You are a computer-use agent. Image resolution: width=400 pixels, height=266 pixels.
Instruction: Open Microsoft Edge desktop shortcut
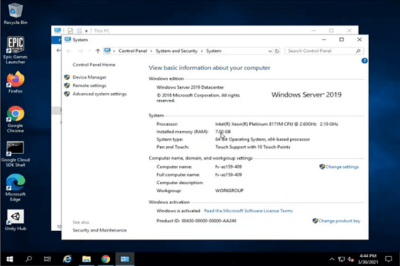click(x=15, y=188)
